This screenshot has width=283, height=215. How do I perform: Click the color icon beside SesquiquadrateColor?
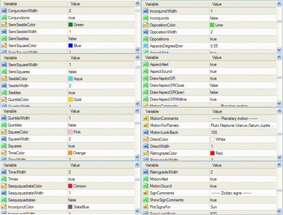click(4, 186)
